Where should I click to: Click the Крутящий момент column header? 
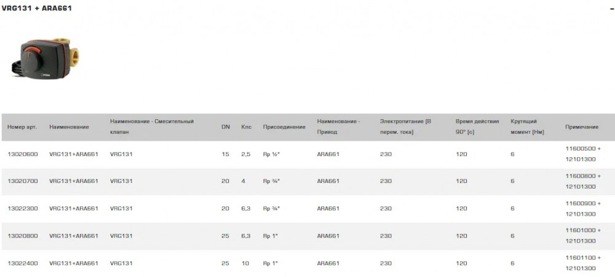(x=527, y=127)
